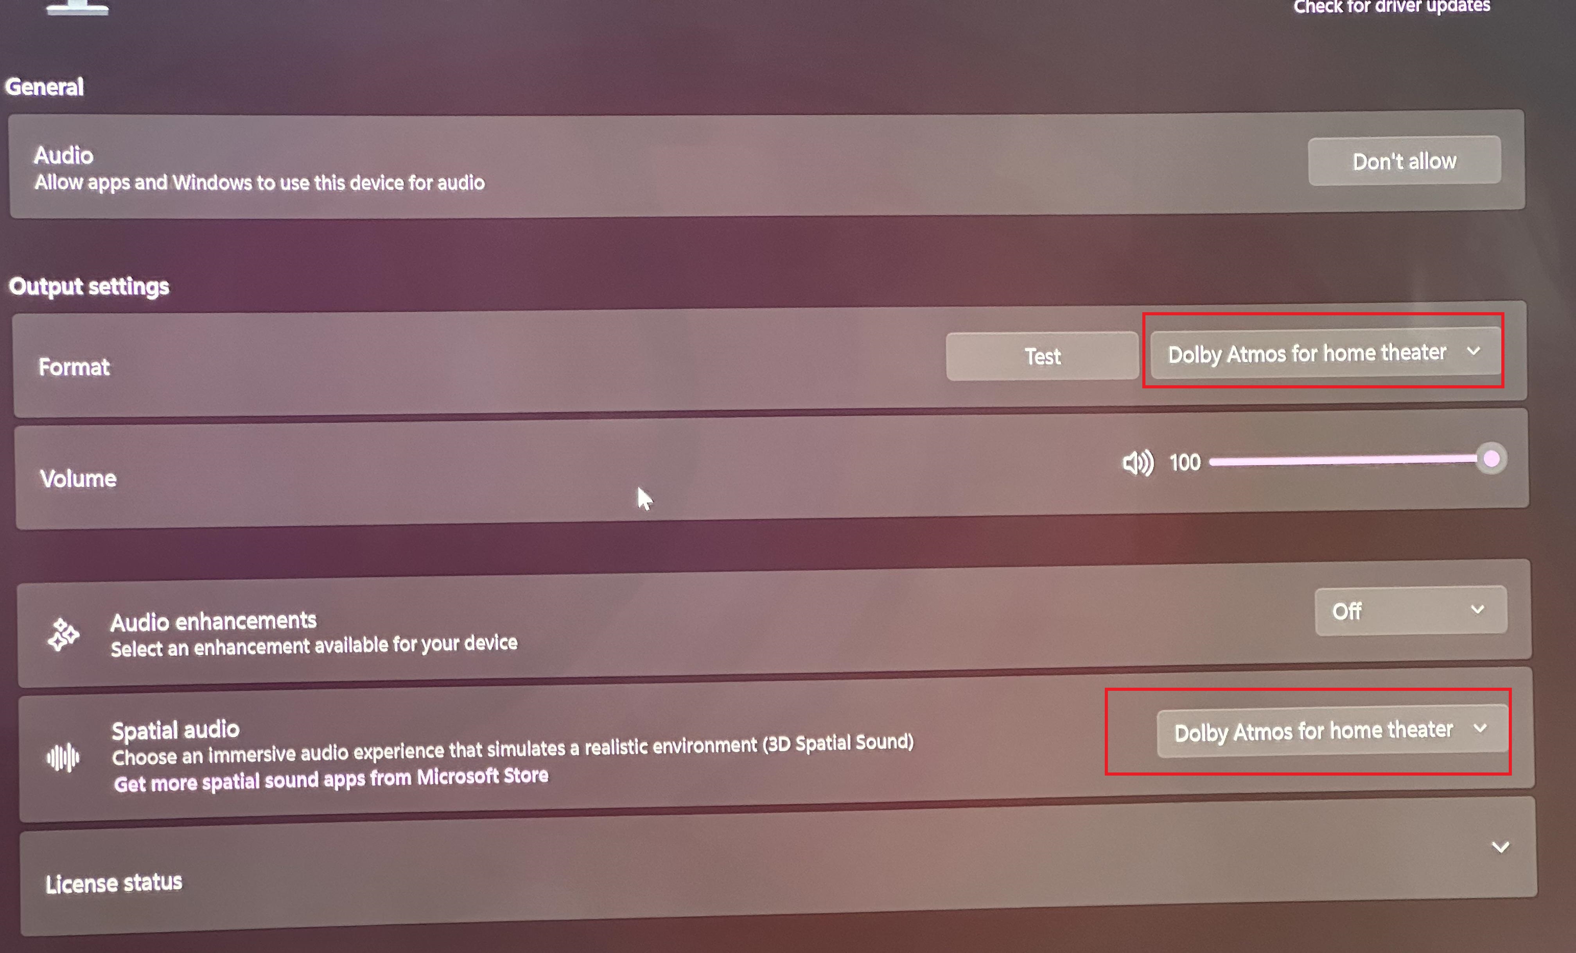Click the chevron arrow in Format dropdown
This screenshot has height=953, width=1576.
click(x=1474, y=351)
